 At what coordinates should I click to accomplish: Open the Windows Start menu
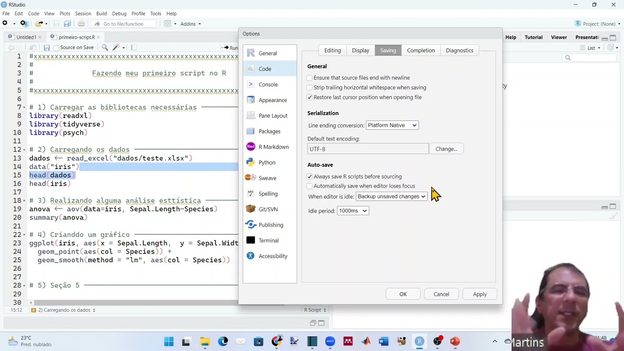click(x=169, y=341)
